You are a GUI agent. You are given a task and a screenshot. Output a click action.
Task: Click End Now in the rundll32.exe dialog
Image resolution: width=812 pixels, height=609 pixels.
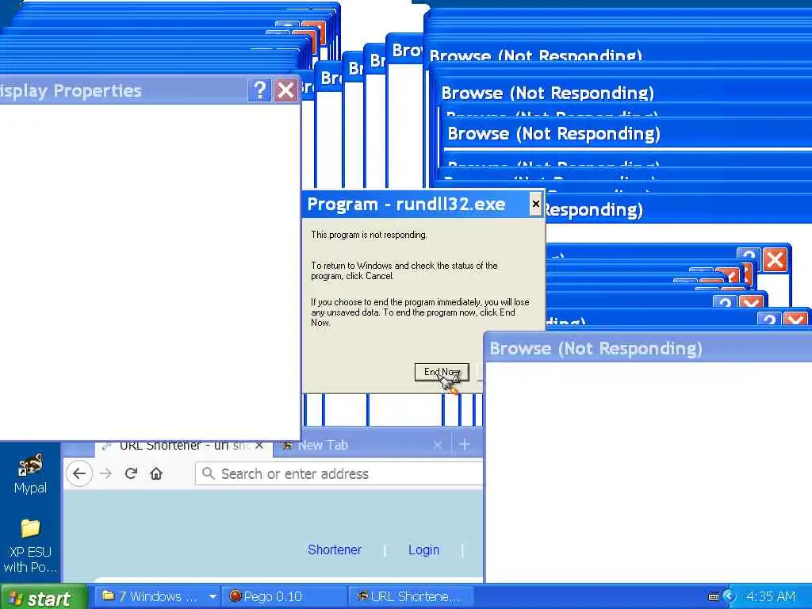click(442, 372)
